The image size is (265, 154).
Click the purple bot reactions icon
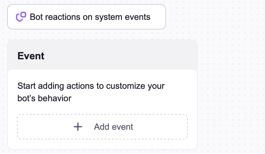click(x=21, y=17)
